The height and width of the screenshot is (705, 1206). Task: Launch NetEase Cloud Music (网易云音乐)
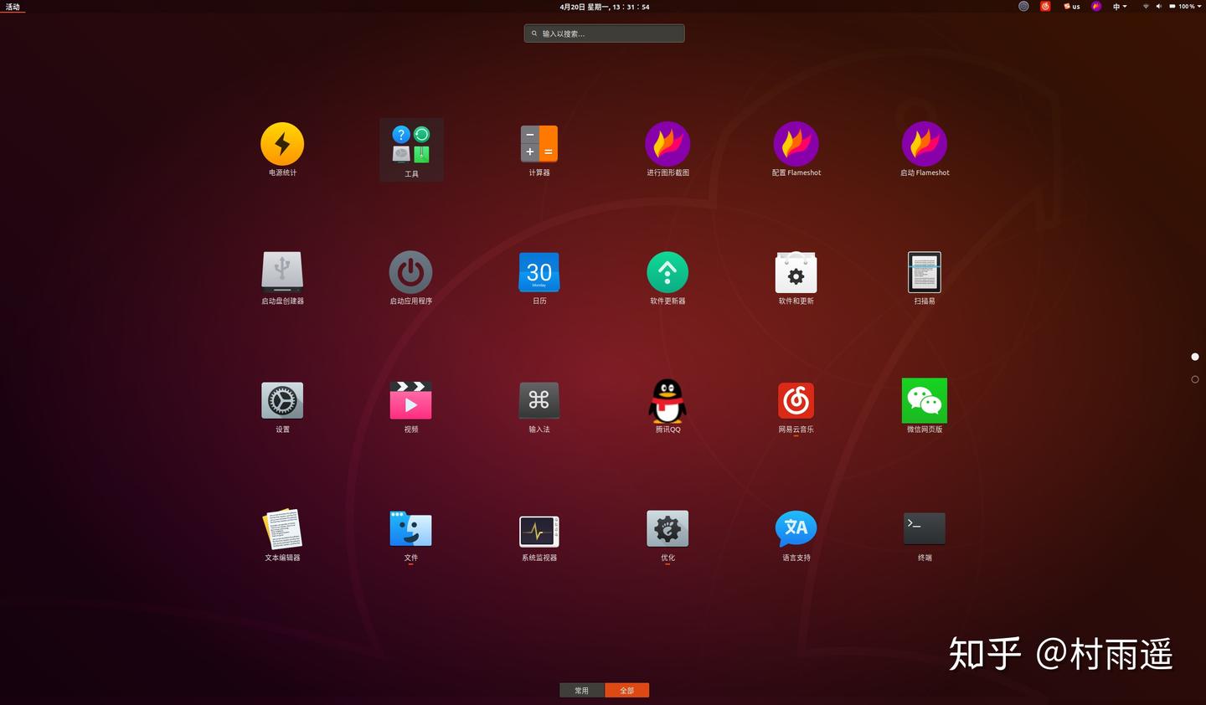point(796,401)
